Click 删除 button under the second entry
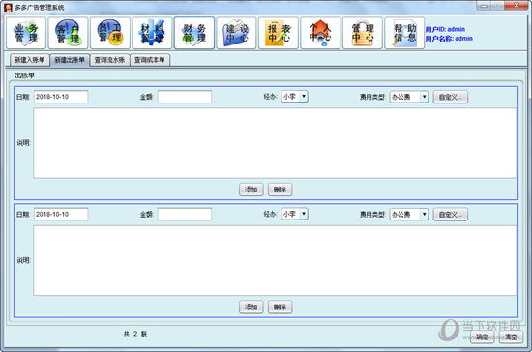Image resolution: width=532 pixels, height=352 pixels. 280,308
